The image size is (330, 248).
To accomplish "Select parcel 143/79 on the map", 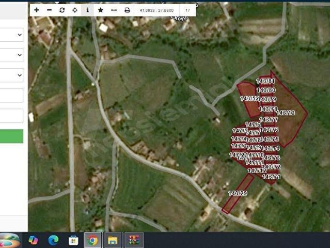I will [268, 99].
